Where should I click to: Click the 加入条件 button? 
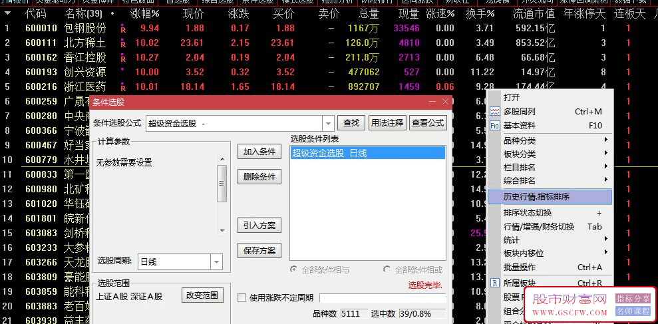point(259,152)
